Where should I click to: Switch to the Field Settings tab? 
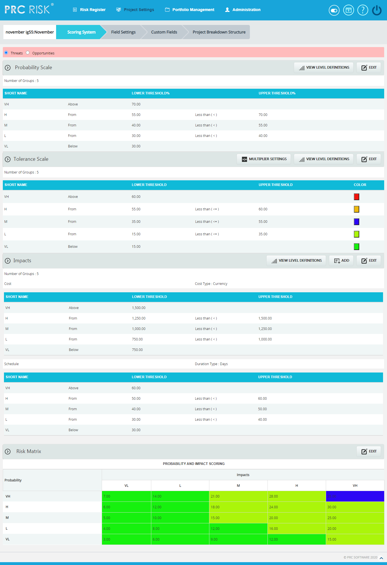[x=123, y=32]
